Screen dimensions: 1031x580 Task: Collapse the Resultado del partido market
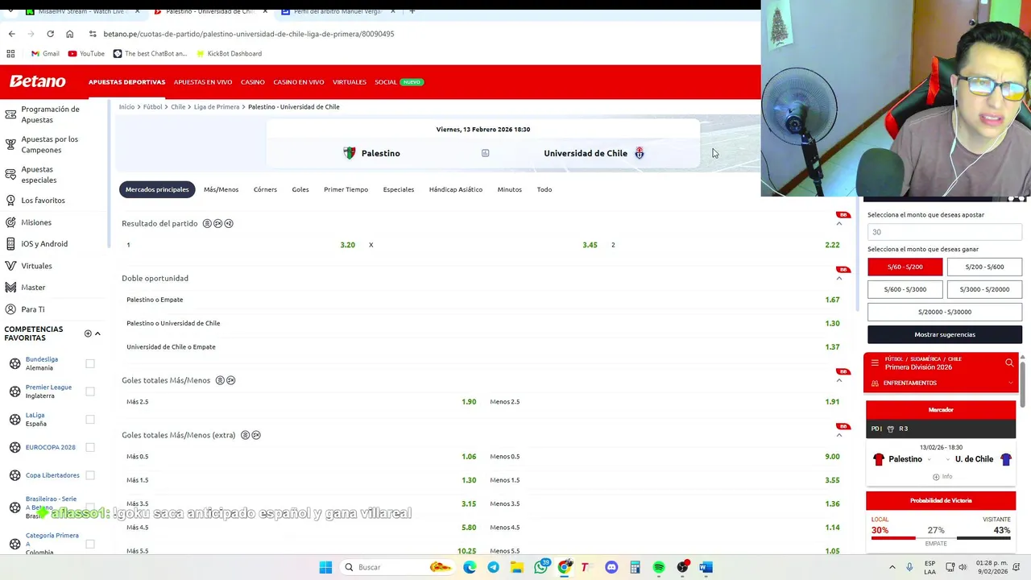click(x=839, y=223)
